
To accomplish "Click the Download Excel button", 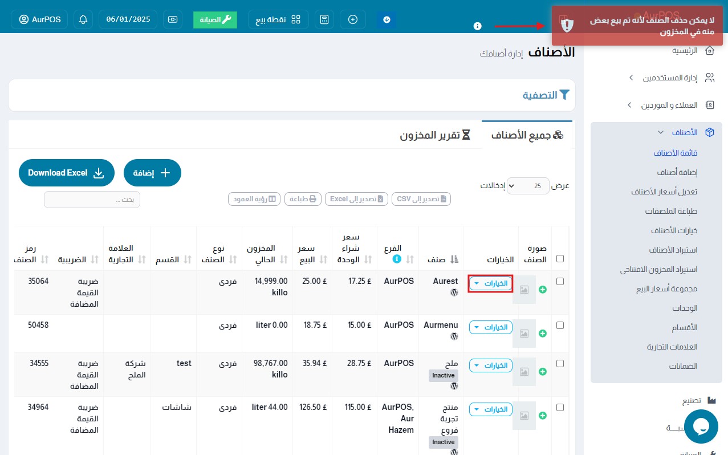I will (67, 173).
